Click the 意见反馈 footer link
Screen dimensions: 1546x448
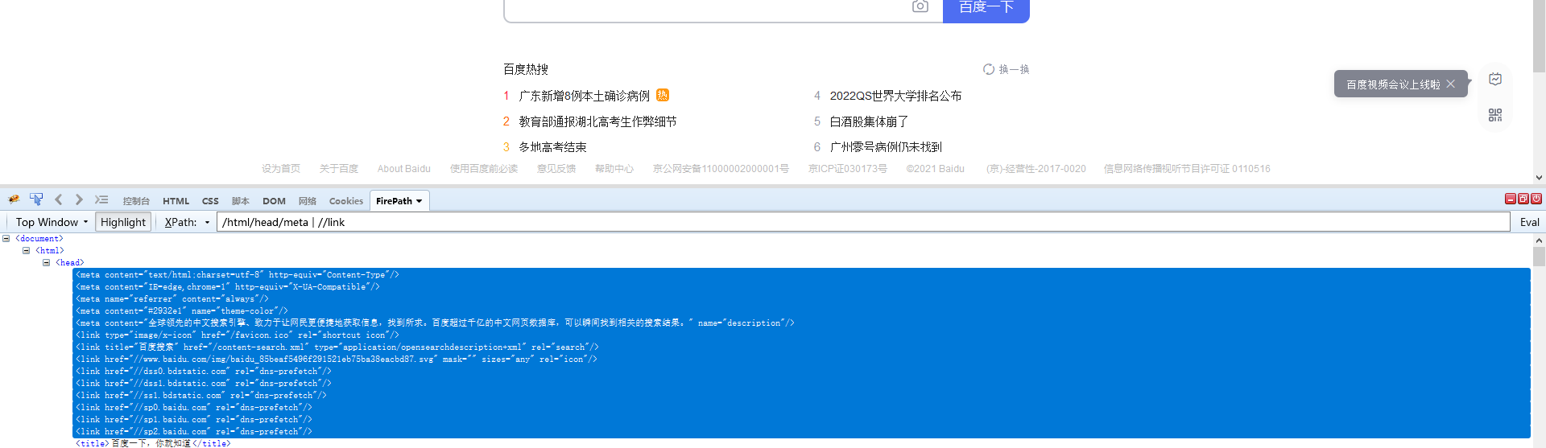pyautogui.click(x=556, y=169)
